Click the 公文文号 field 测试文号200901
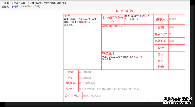The height and width of the screenshot is (107, 195). (134, 96)
